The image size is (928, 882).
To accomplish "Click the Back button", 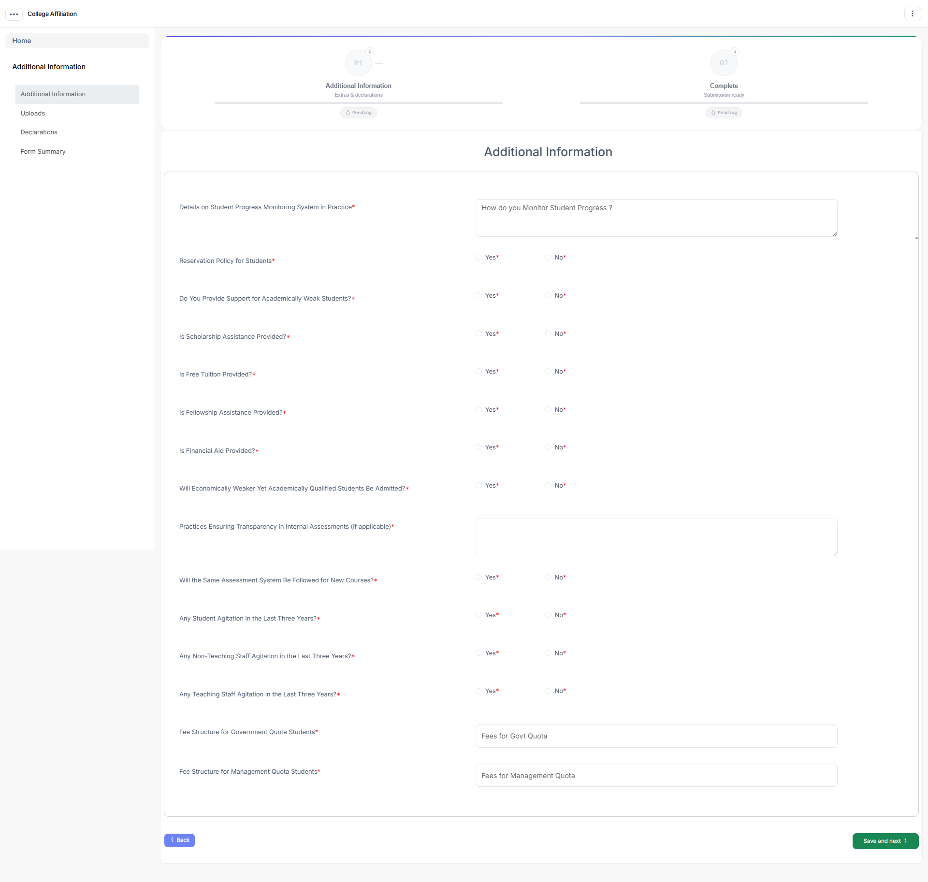I will coord(179,840).
